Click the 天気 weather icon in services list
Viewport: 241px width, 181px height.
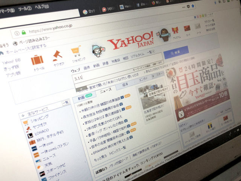coord(40,167)
